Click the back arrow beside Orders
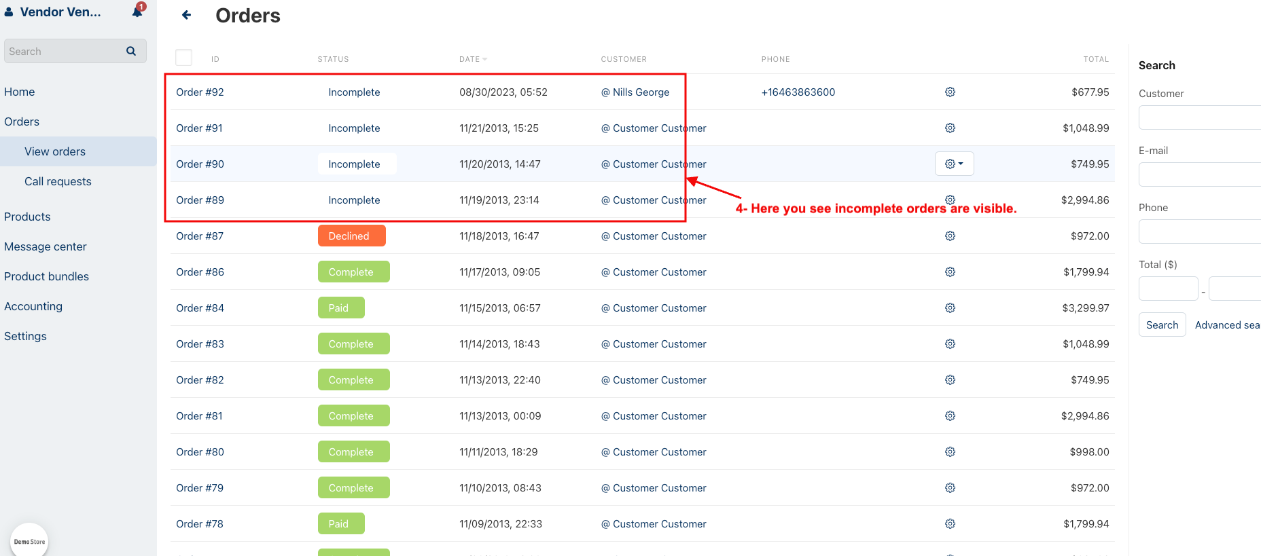1261x556 pixels. (x=187, y=15)
